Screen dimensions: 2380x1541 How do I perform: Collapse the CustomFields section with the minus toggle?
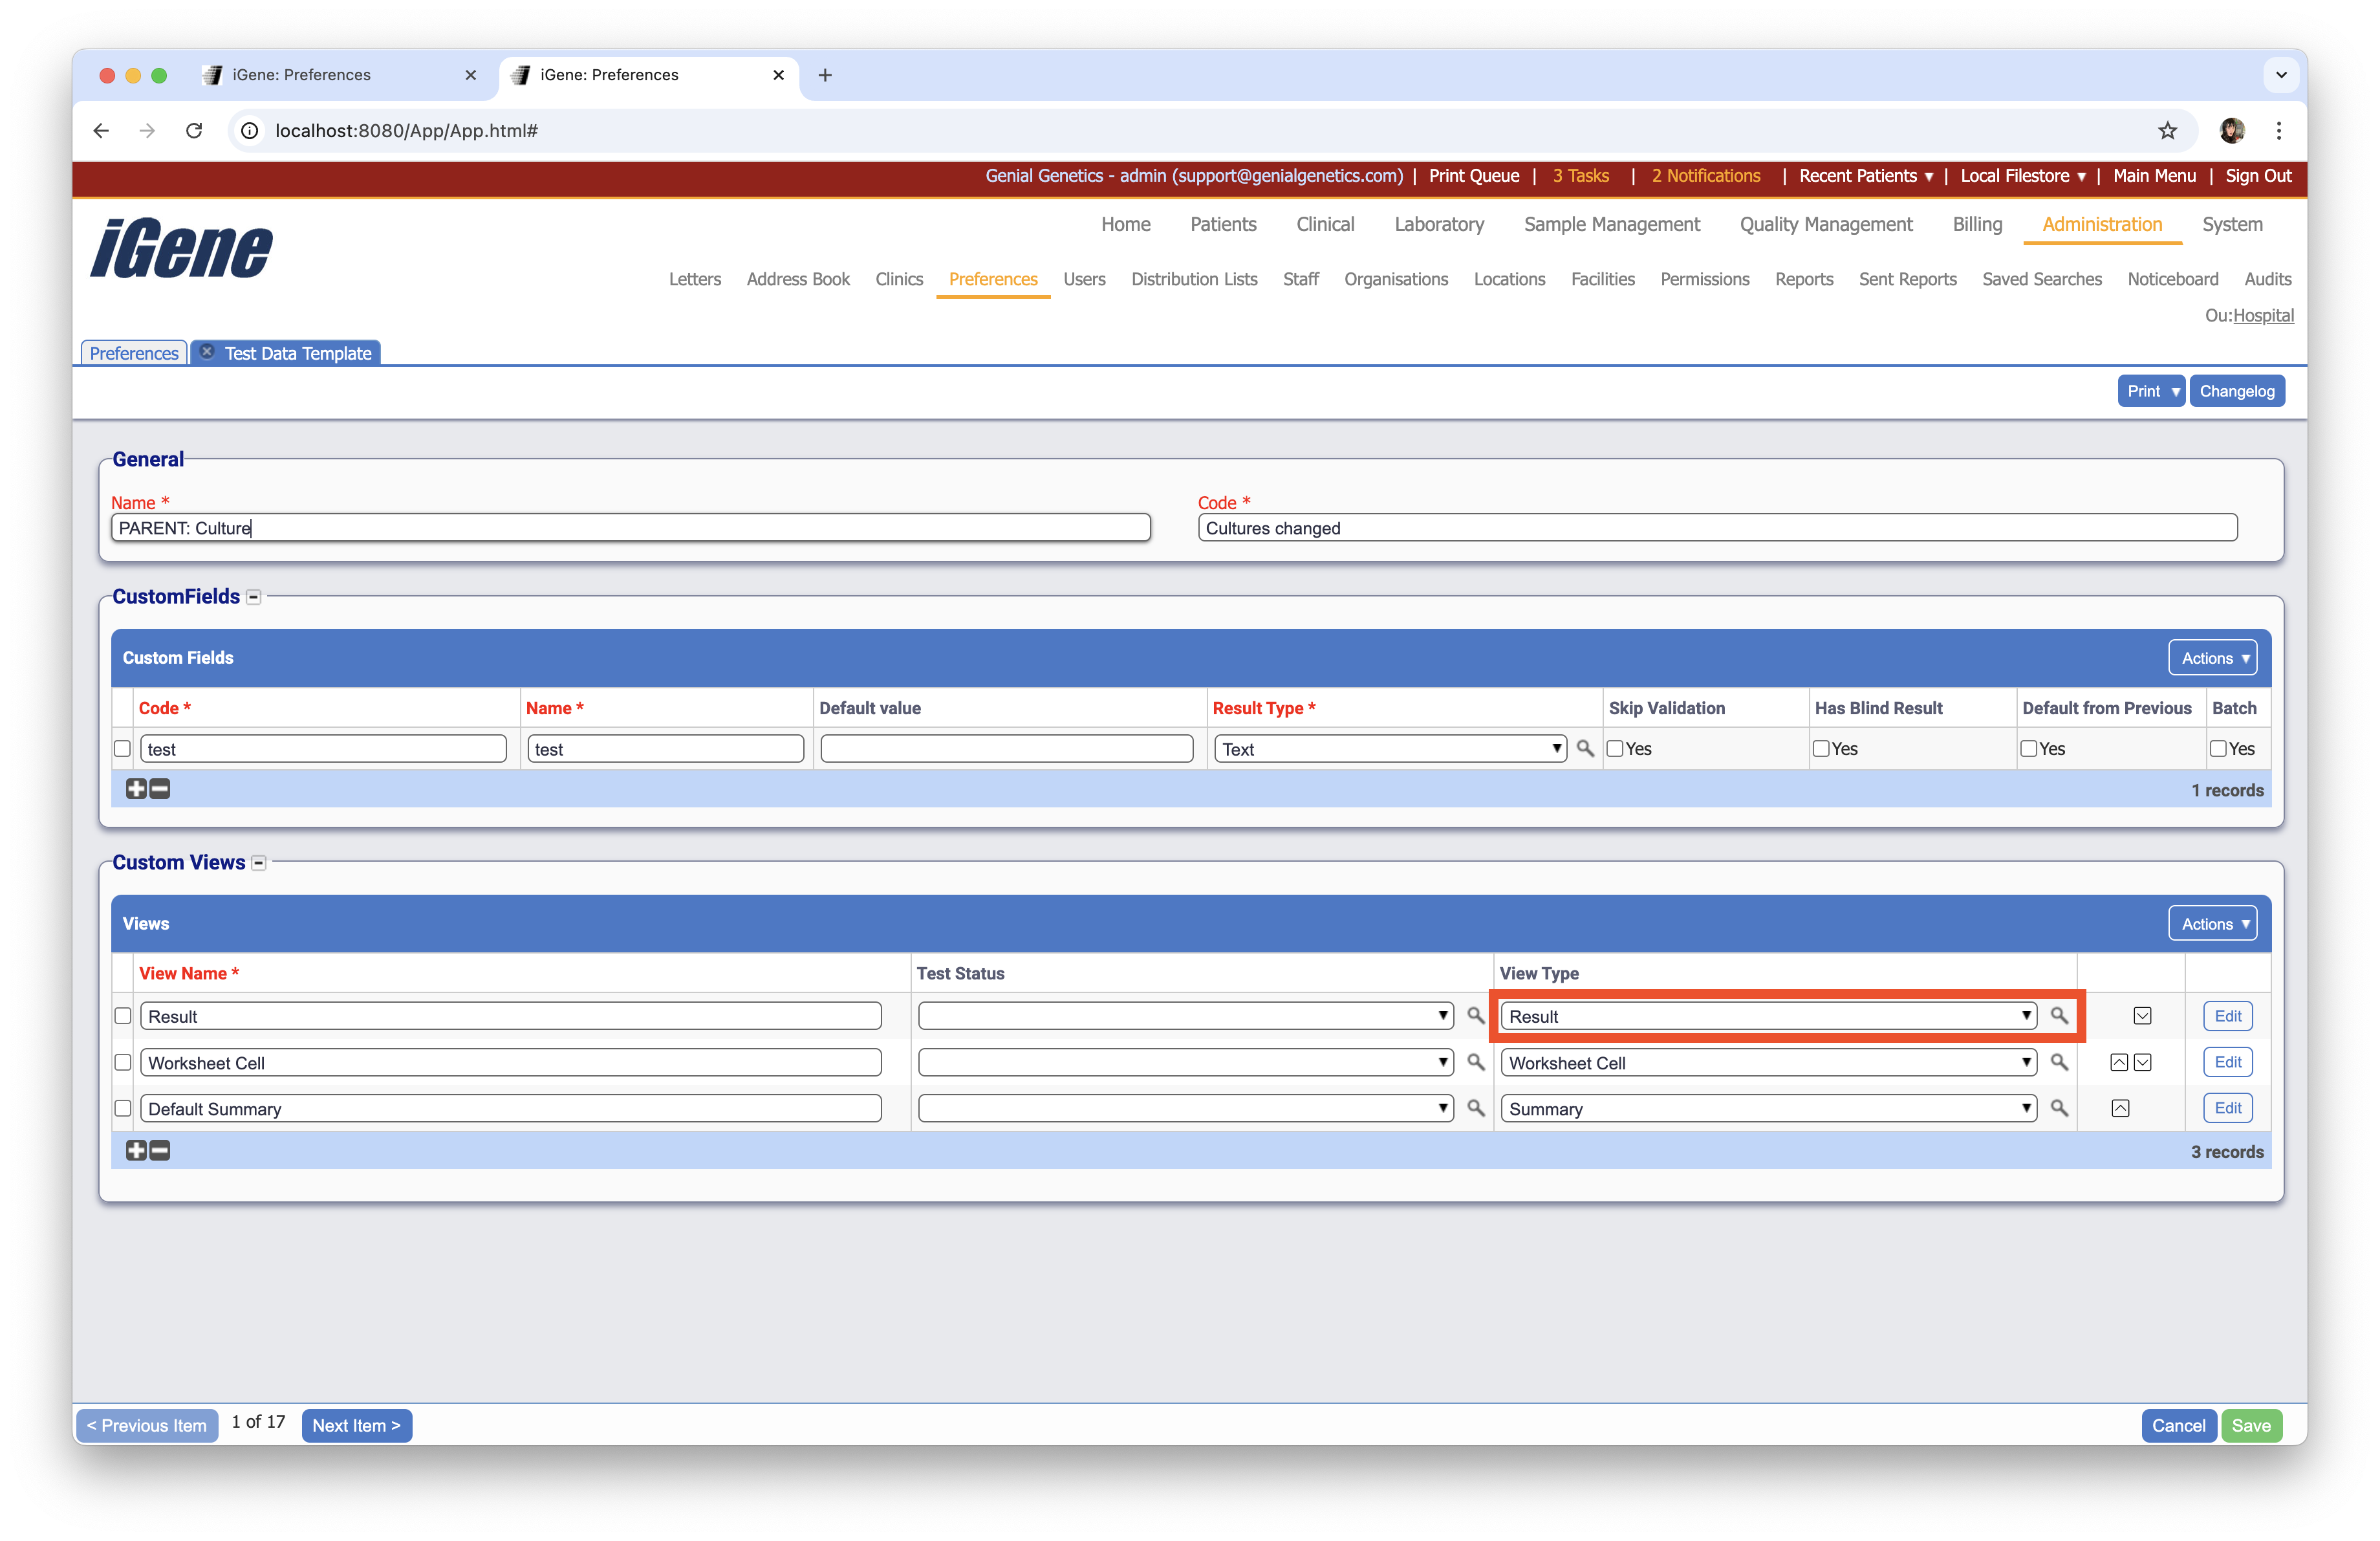[253, 596]
